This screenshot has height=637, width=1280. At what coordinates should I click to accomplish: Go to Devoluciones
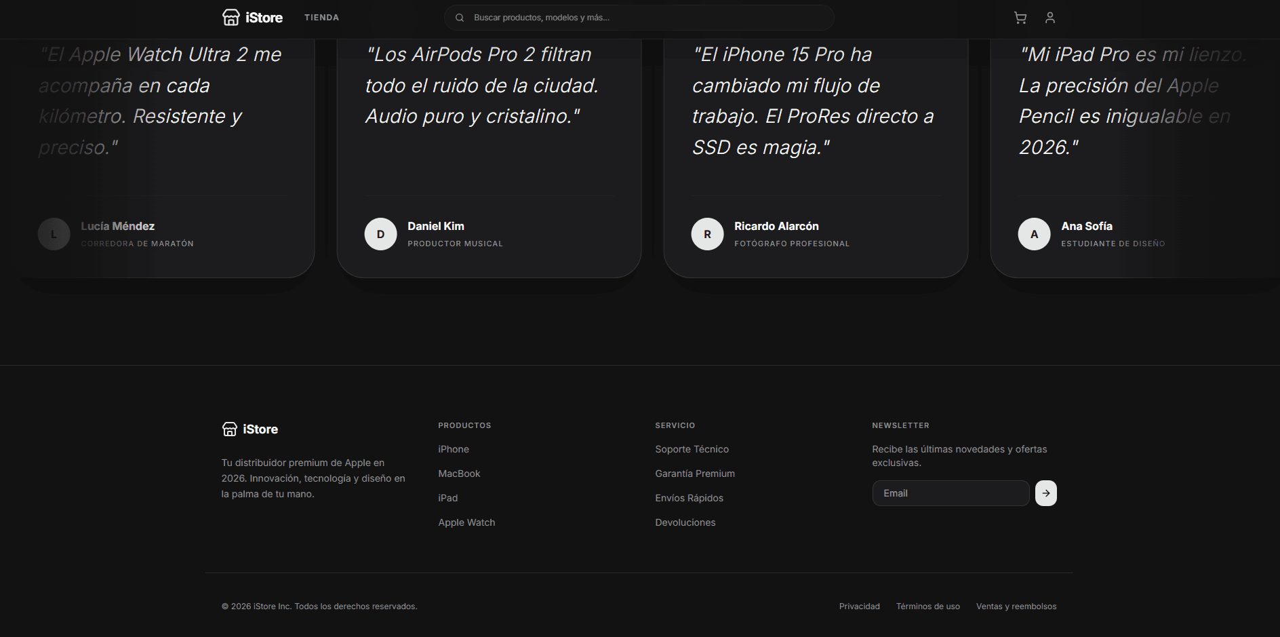pyautogui.click(x=685, y=522)
